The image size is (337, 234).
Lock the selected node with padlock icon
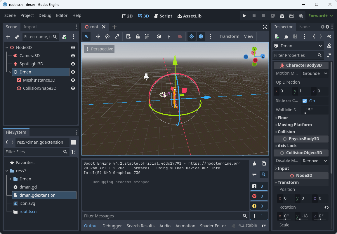click(138, 36)
